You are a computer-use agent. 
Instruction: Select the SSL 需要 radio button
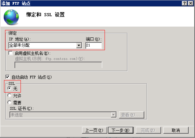(9, 103)
